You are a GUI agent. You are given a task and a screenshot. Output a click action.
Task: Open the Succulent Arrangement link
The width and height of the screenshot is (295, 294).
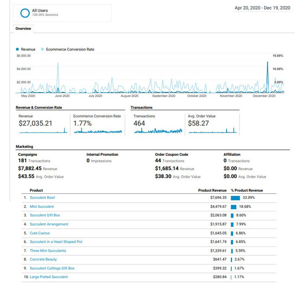coord(49,224)
